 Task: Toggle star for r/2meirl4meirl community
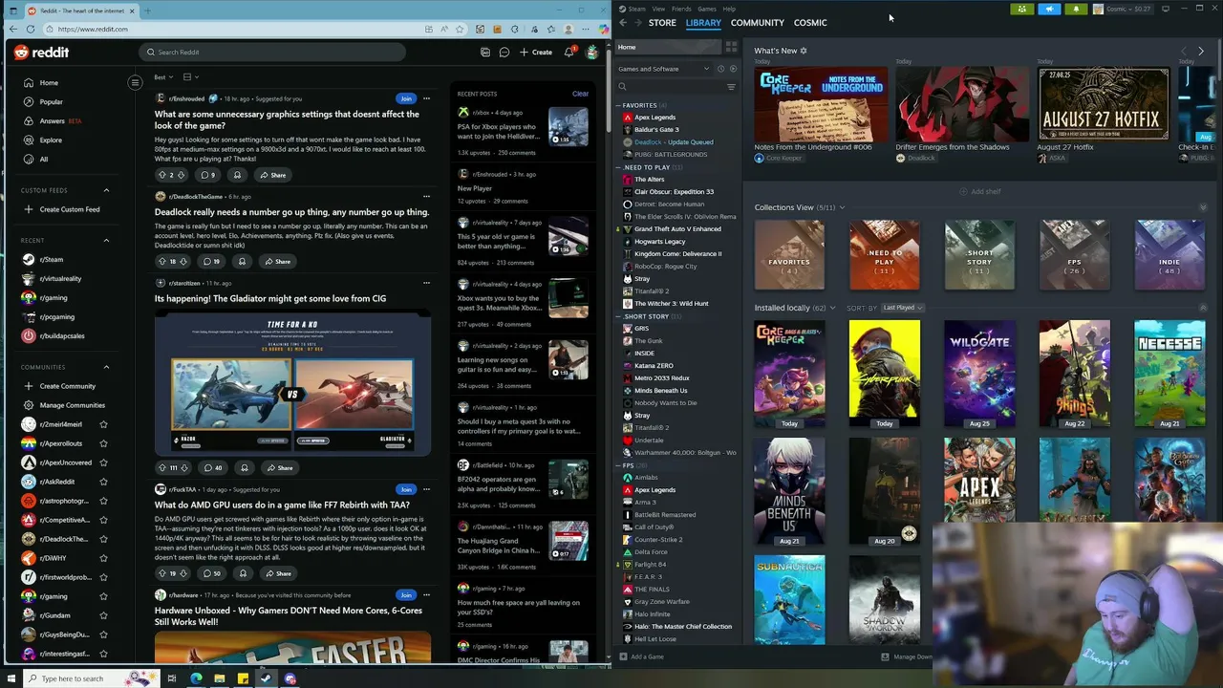pos(103,424)
